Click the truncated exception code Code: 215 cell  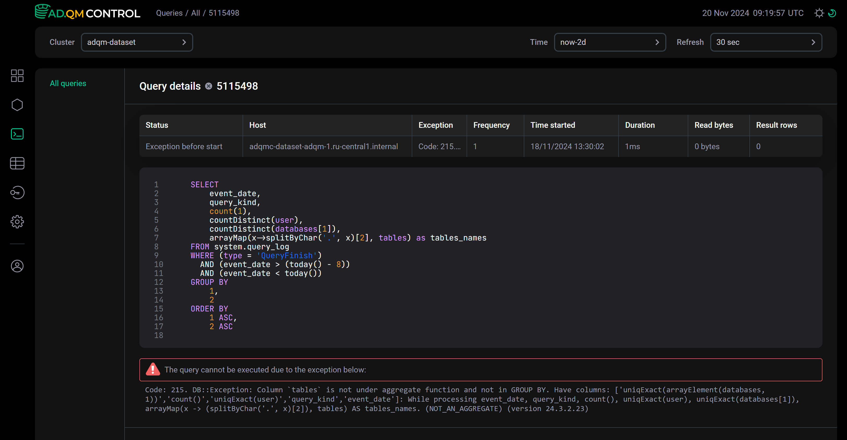click(439, 146)
